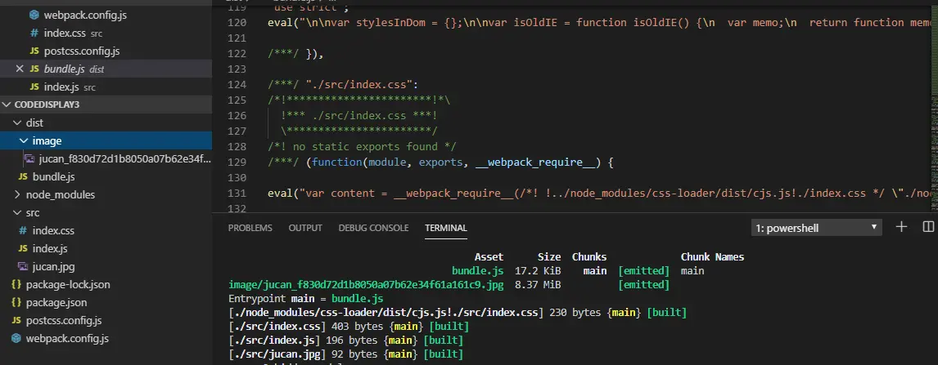Collapse the src folder
938x365 pixels.
[16, 212]
